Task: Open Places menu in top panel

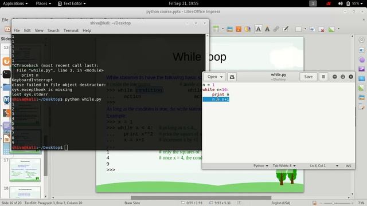Action: [x=44, y=3]
